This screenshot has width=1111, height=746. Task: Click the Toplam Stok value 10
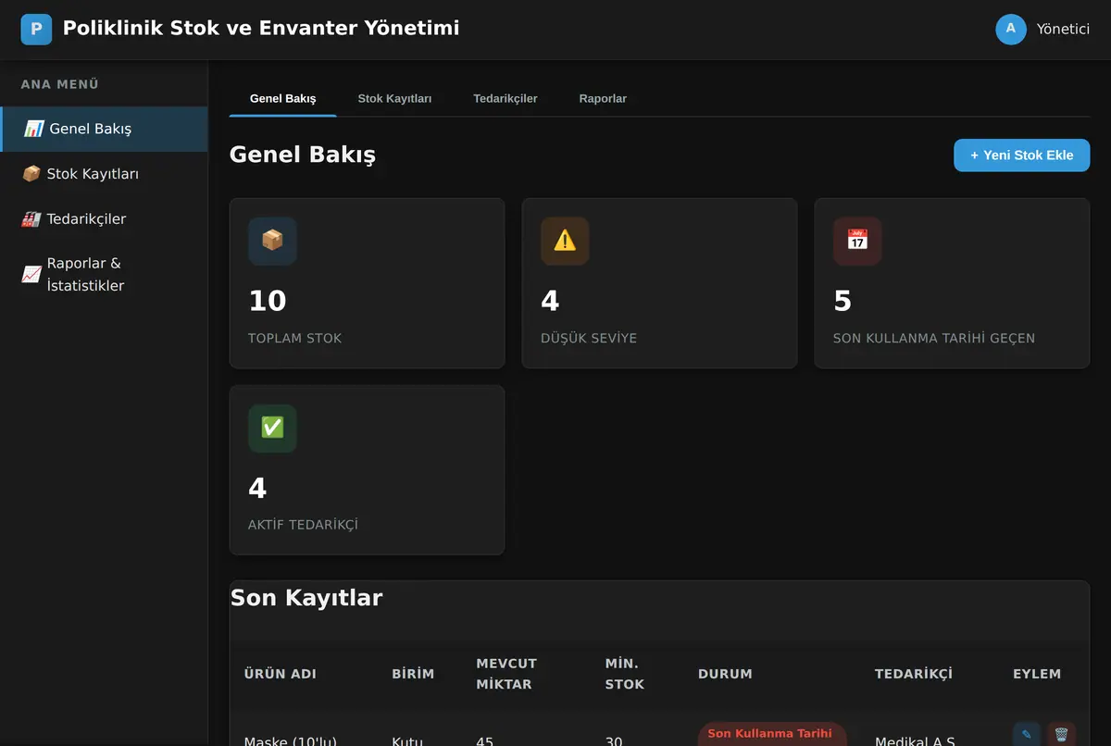click(268, 301)
